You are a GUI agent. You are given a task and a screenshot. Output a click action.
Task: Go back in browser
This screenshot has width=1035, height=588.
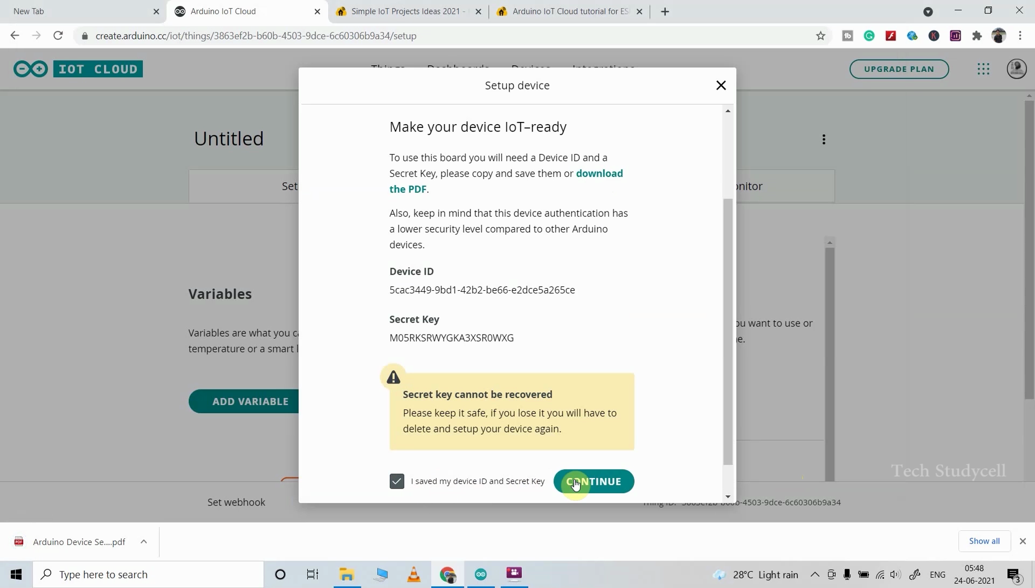click(x=15, y=36)
